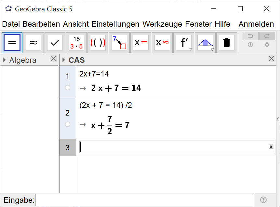Click the Anmelden sign-in button
The width and height of the screenshot is (280, 207).
tap(256, 24)
